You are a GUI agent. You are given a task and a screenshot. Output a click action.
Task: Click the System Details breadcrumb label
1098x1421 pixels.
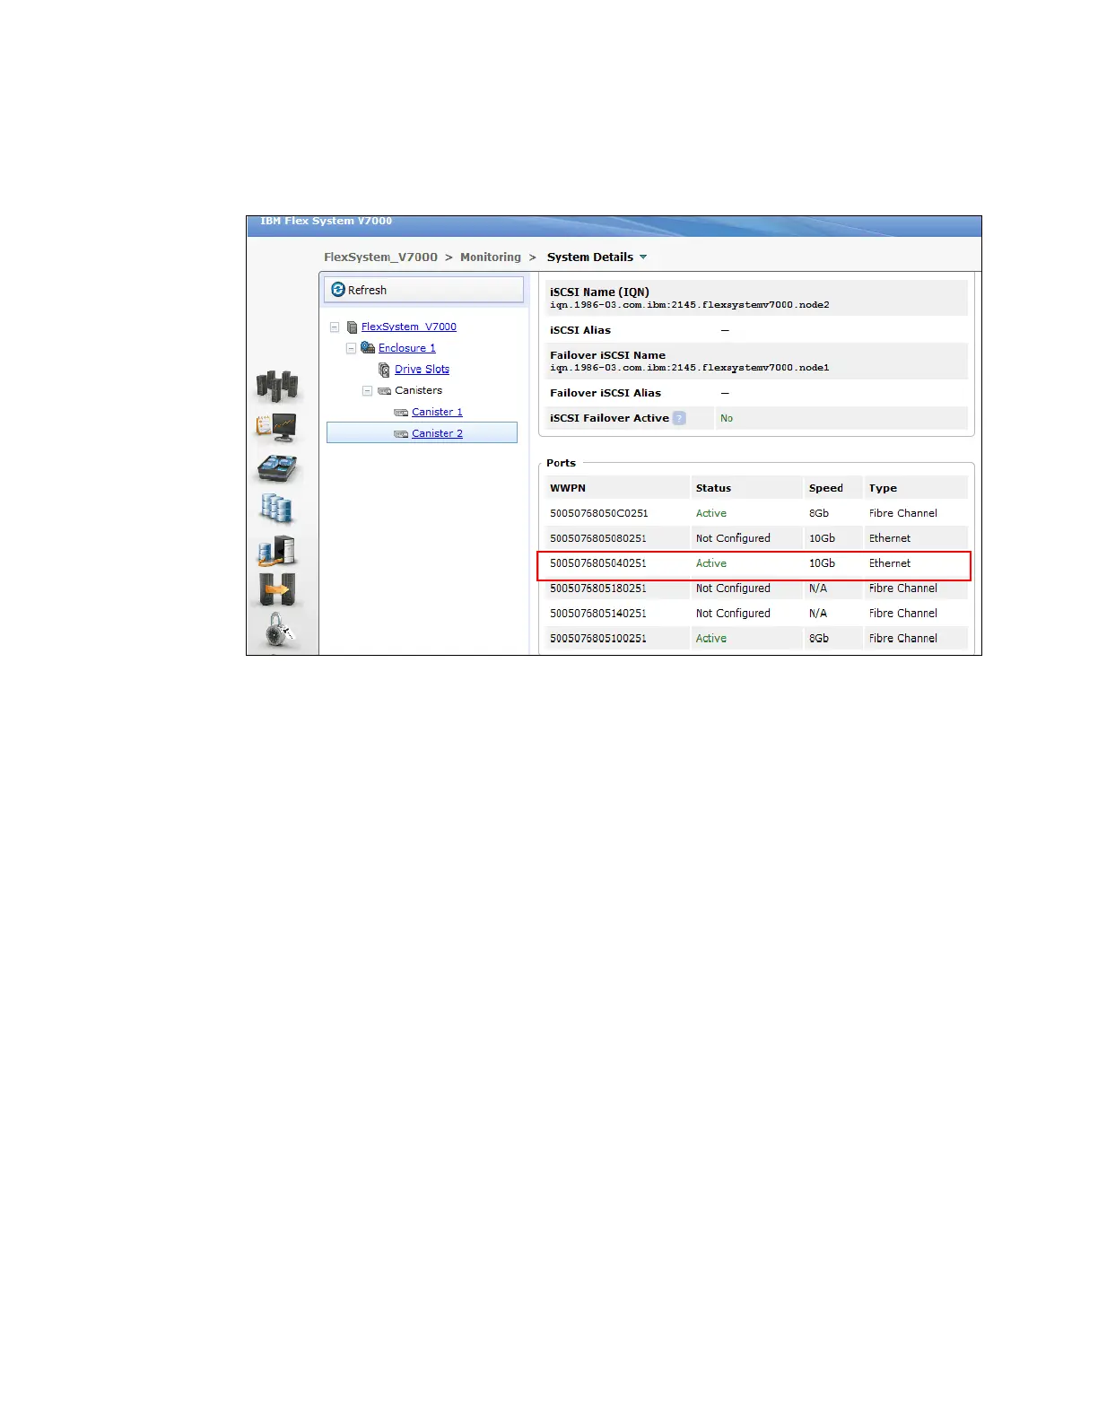[590, 257]
